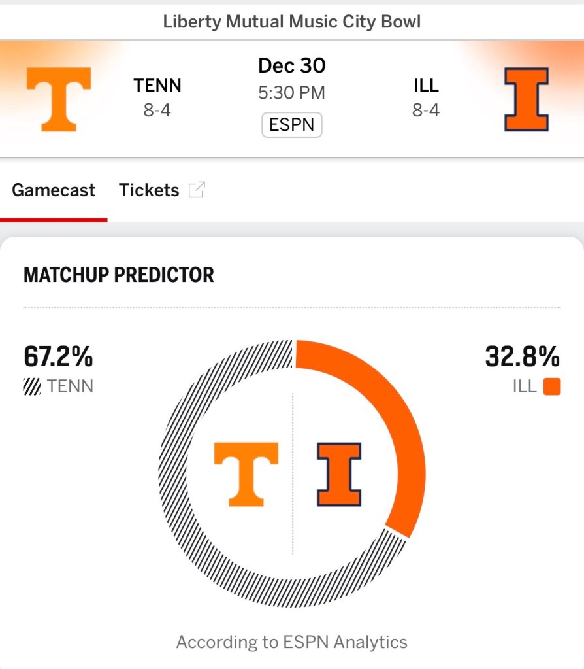Click the Illinois logo inside the donut chart
The width and height of the screenshot is (584, 669).
[339, 474]
